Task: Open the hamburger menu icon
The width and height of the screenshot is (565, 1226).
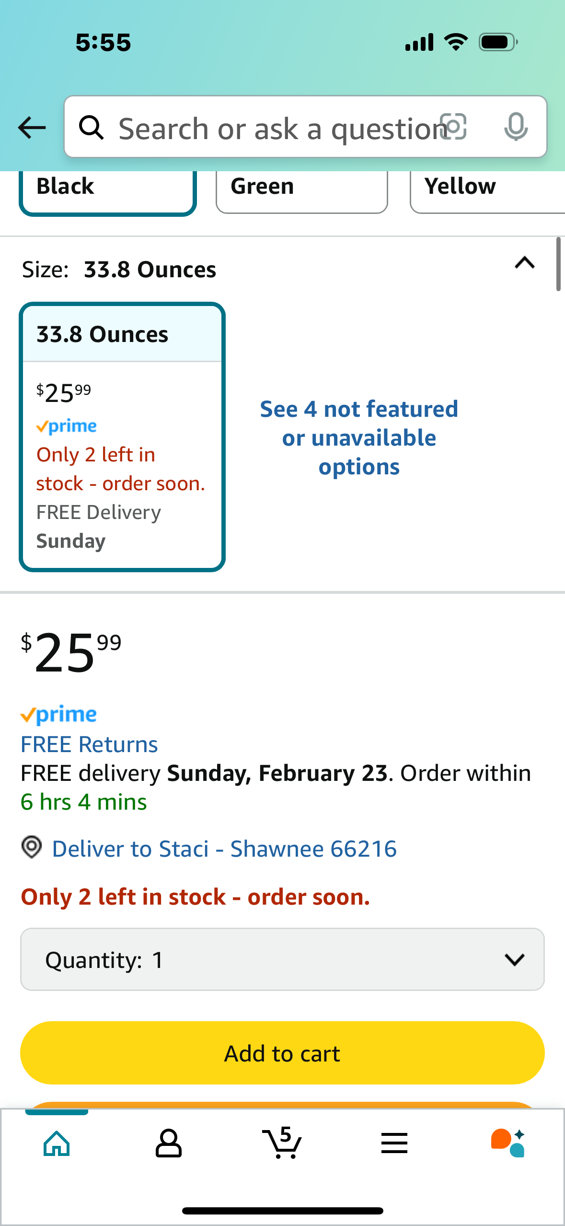Action: pyautogui.click(x=394, y=1143)
